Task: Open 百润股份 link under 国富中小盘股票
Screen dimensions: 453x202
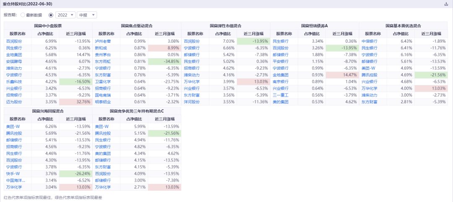Action: [14, 41]
